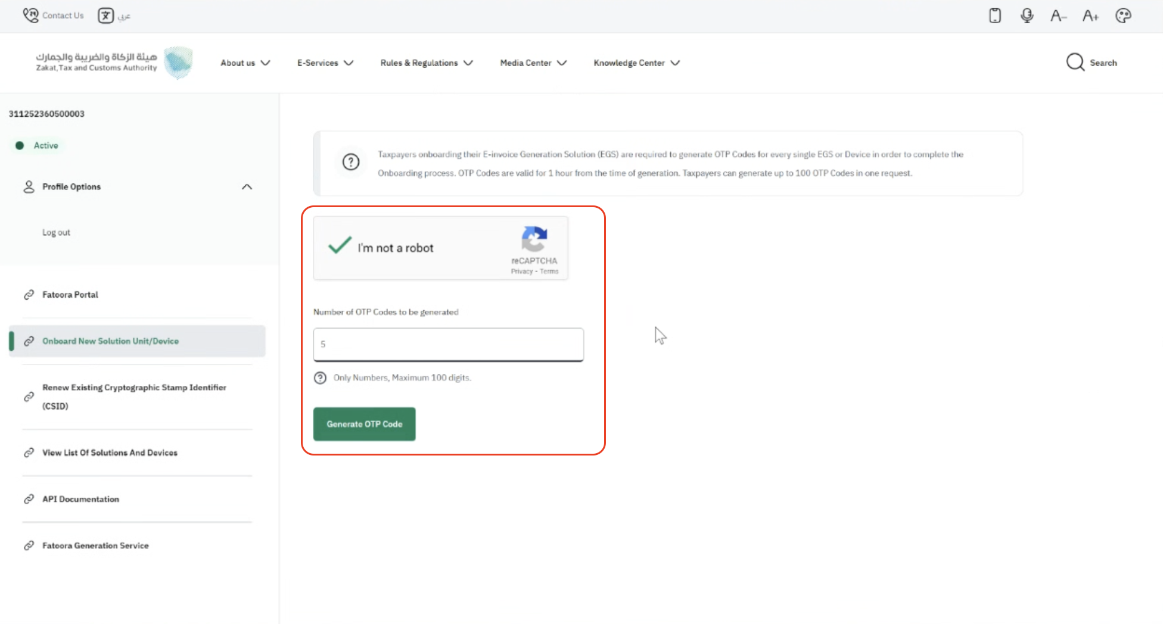Toggle the help tooltip beside OTP digits note

coord(320,377)
